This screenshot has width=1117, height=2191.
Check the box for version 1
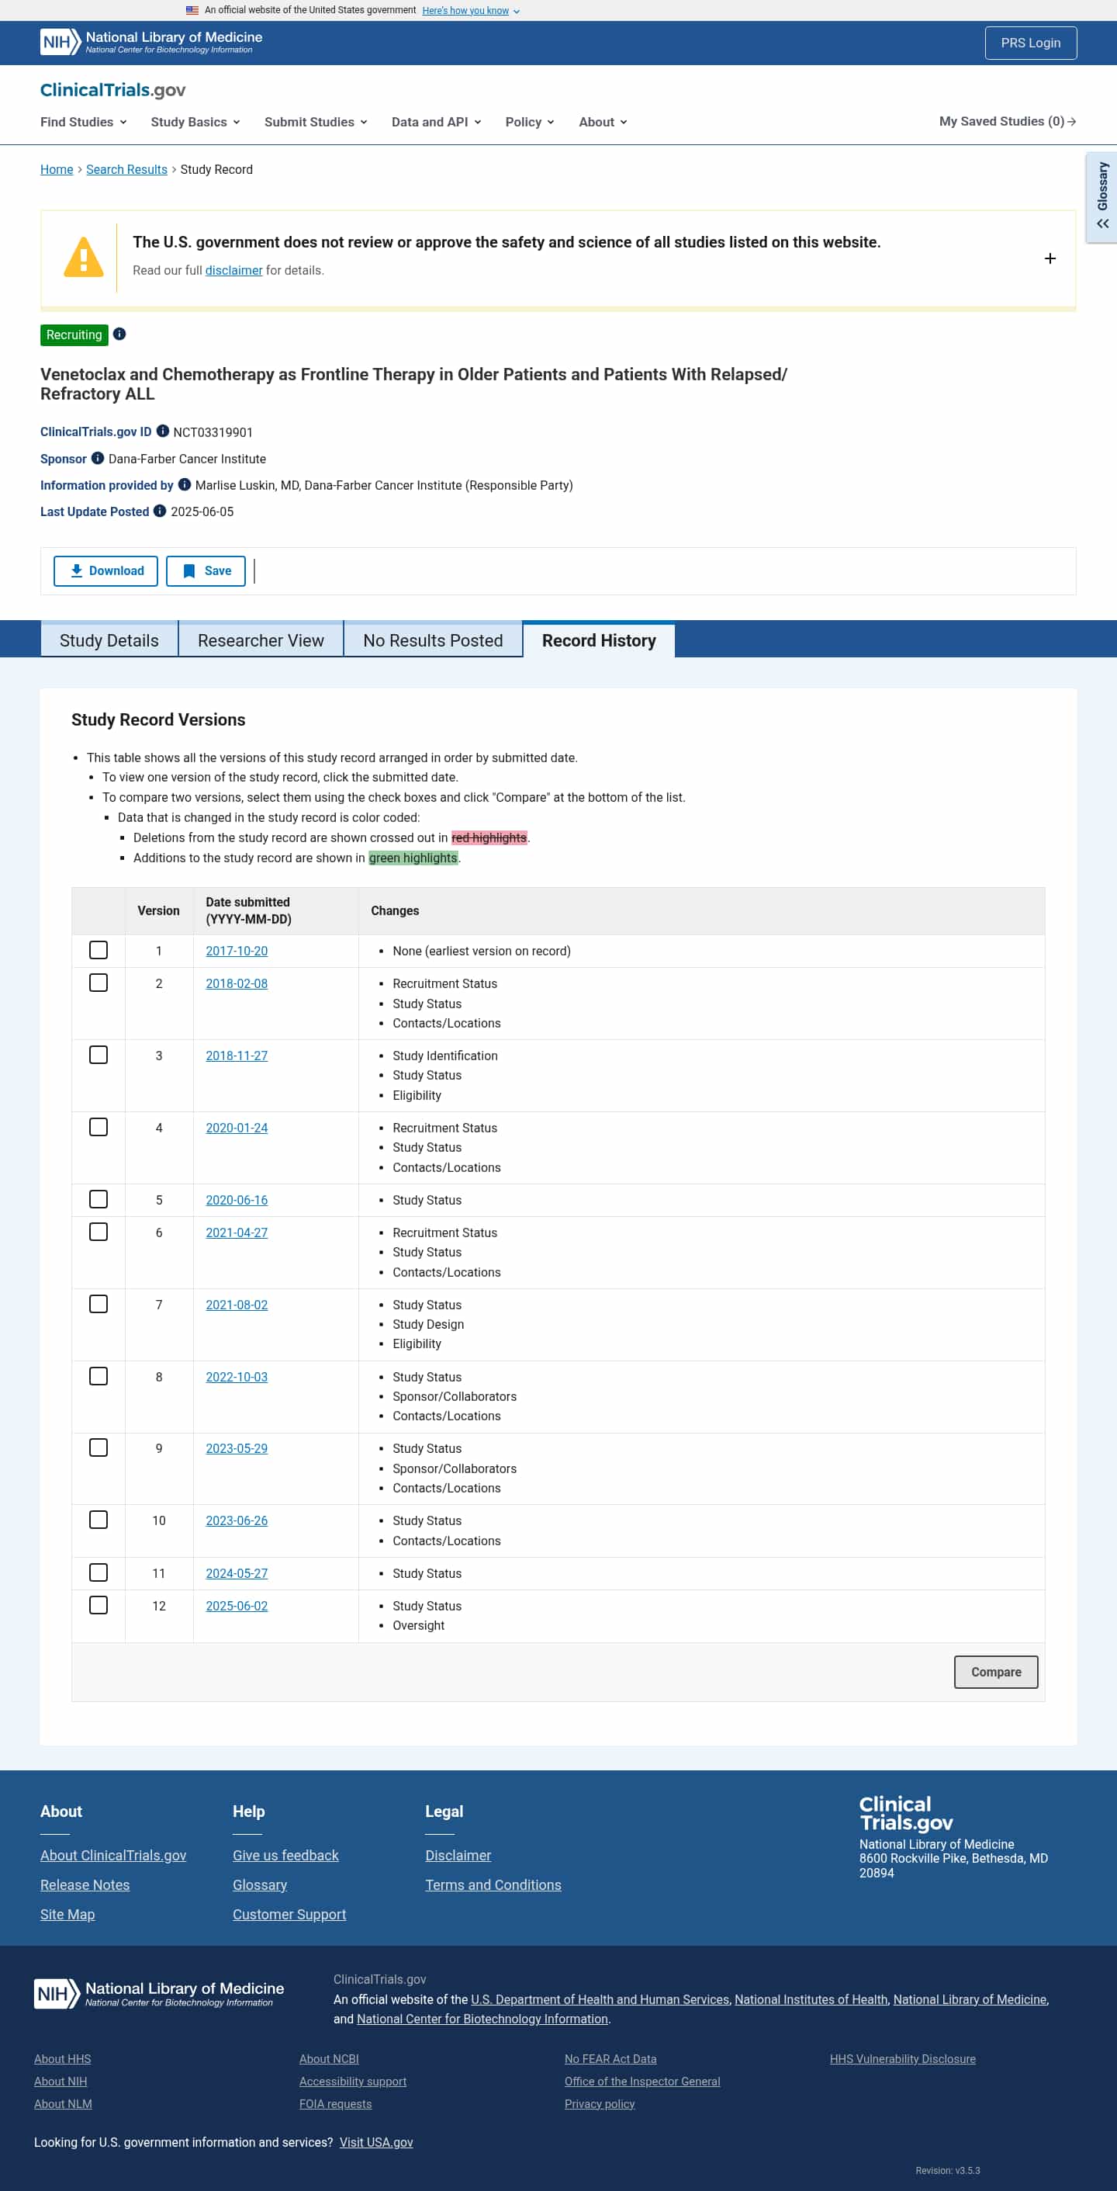click(99, 950)
